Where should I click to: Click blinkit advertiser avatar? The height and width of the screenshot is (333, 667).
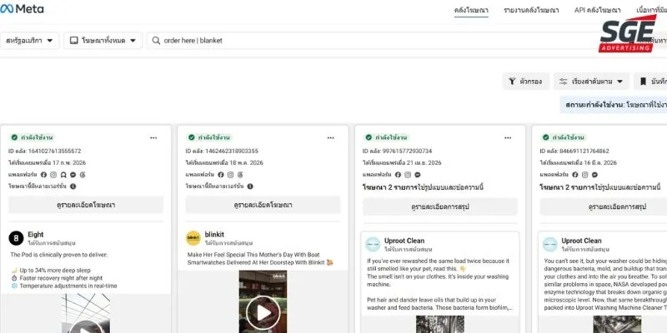tap(193, 238)
